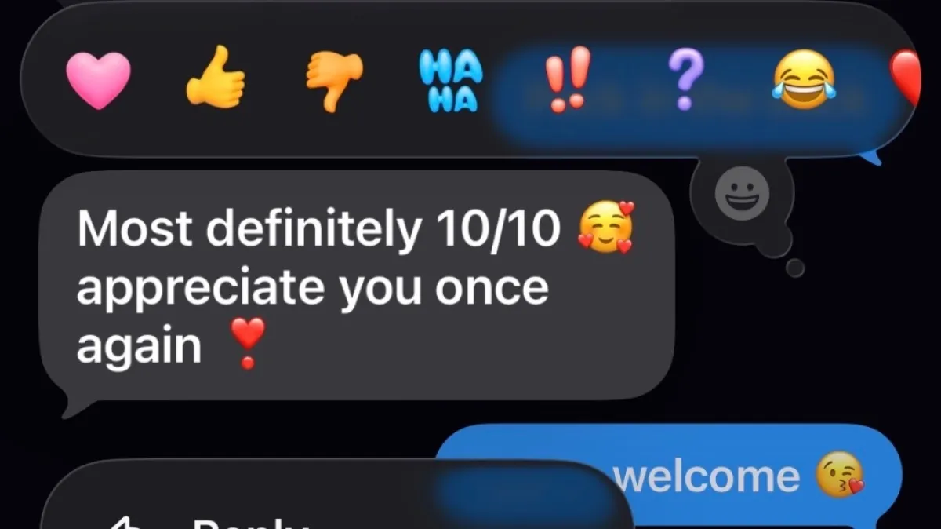Apply the HA HA reaction
This screenshot has height=529, width=941.
[450, 81]
